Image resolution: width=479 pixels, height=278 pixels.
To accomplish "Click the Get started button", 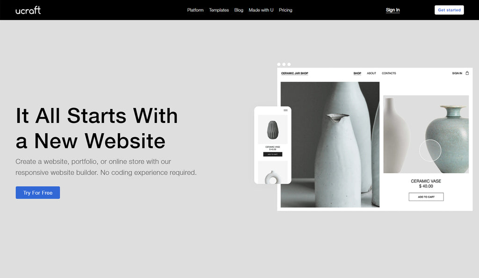I will click(449, 10).
